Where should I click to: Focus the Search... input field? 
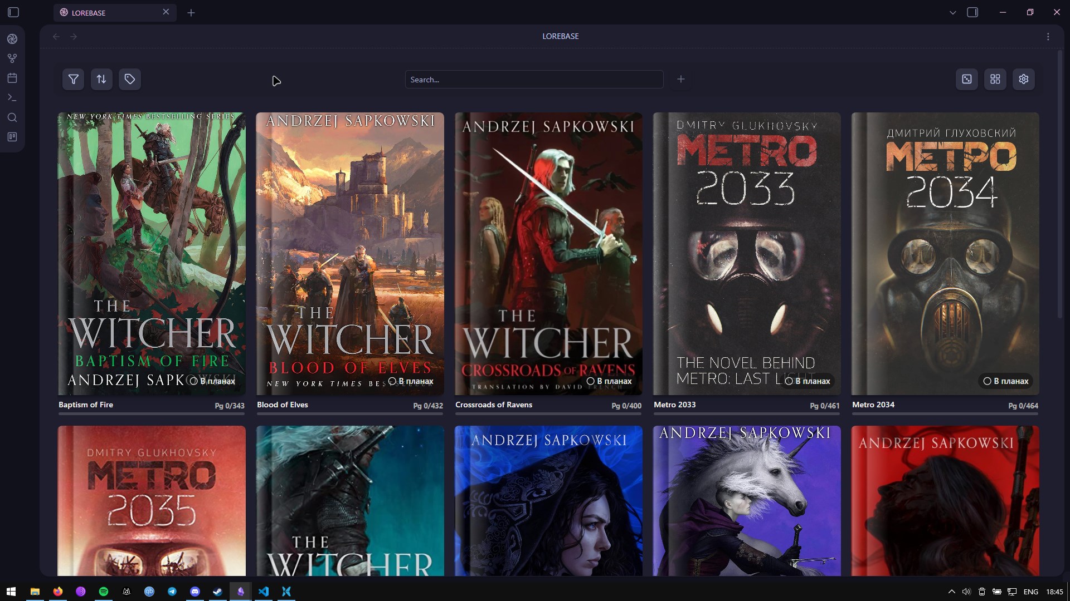point(534,79)
